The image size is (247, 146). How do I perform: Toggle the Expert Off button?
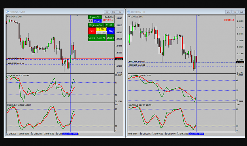click(95, 17)
